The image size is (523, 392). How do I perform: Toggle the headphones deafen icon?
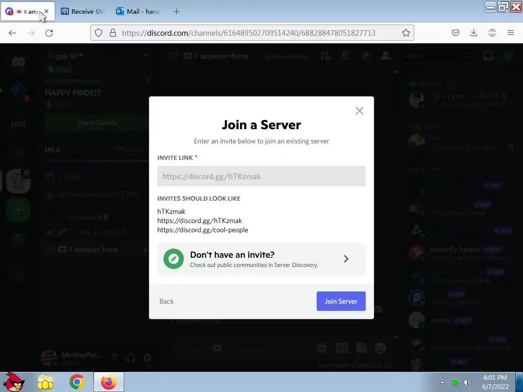130,358
